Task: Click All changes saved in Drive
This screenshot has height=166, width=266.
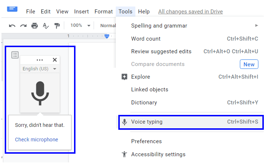Action: coord(191,12)
